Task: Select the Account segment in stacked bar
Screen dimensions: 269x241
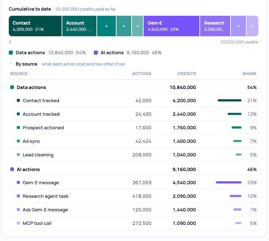Action: 79,26
